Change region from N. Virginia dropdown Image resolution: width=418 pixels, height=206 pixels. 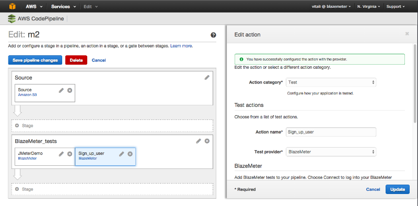[369, 6]
